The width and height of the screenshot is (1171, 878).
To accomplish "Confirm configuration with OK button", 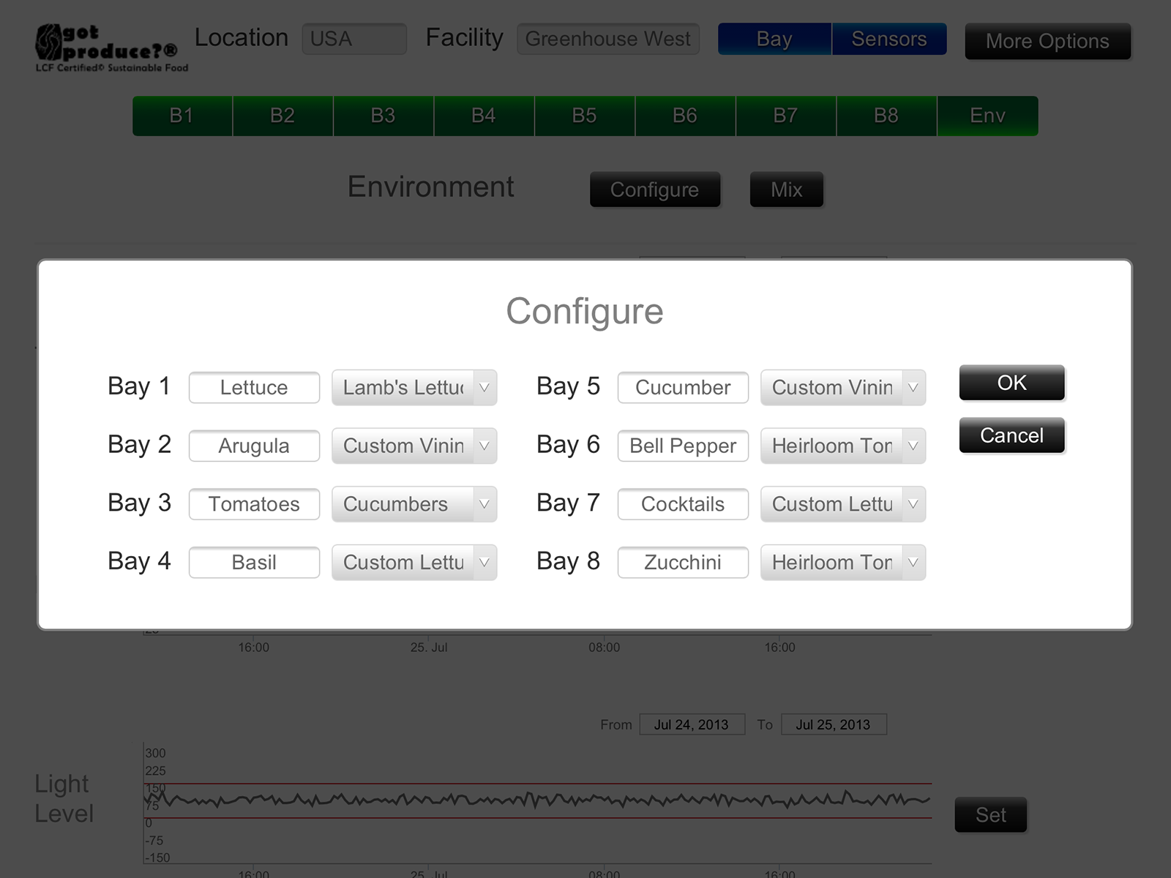I will [x=1011, y=383].
